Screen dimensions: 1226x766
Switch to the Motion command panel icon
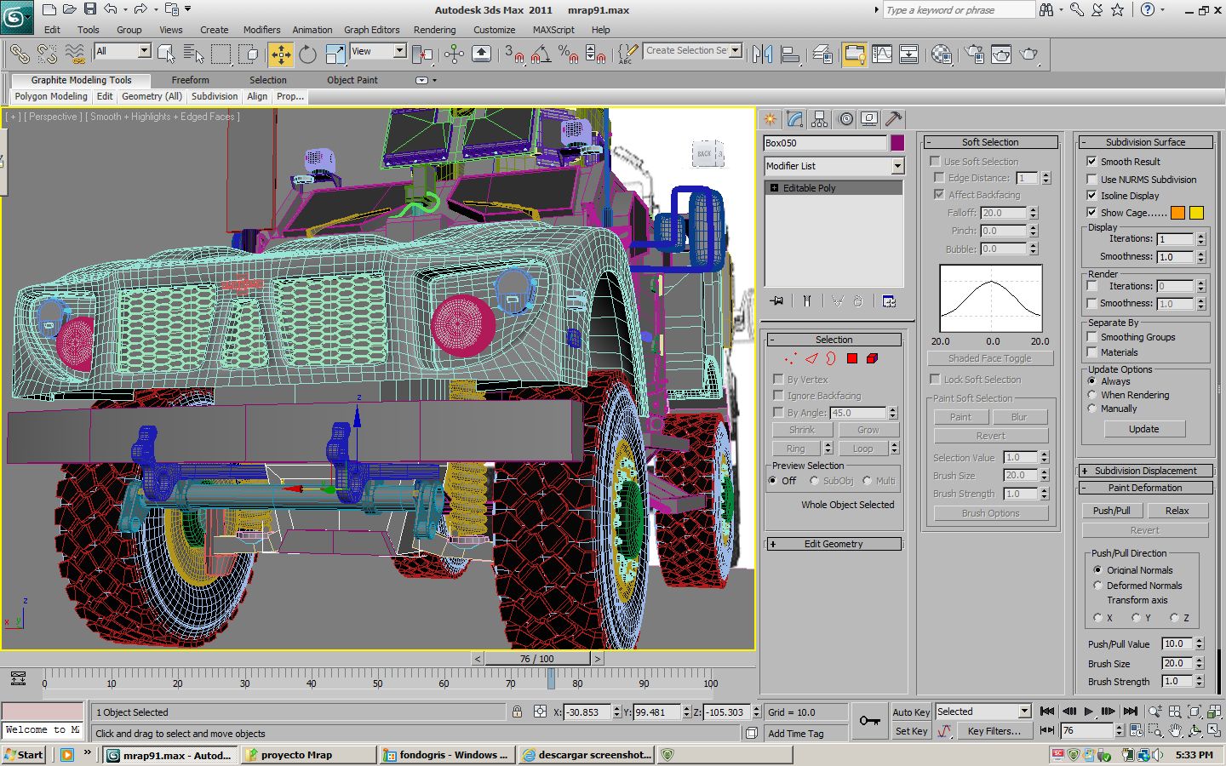tap(845, 119)
